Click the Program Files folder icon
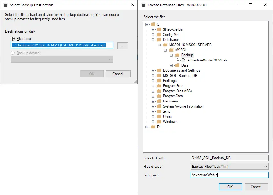This screenshot has height=195, width=273. click(x=159, y=86)
